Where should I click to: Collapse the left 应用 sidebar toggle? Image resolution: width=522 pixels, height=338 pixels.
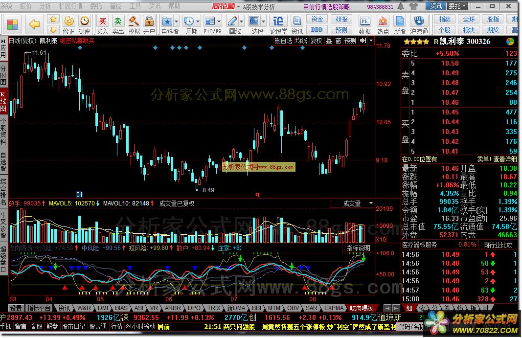pos(3,48)
